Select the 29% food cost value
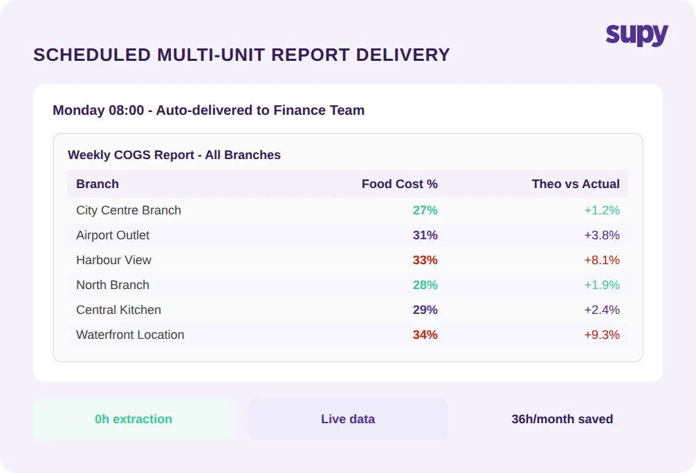696x473 pixels. [x=425, y=310]
